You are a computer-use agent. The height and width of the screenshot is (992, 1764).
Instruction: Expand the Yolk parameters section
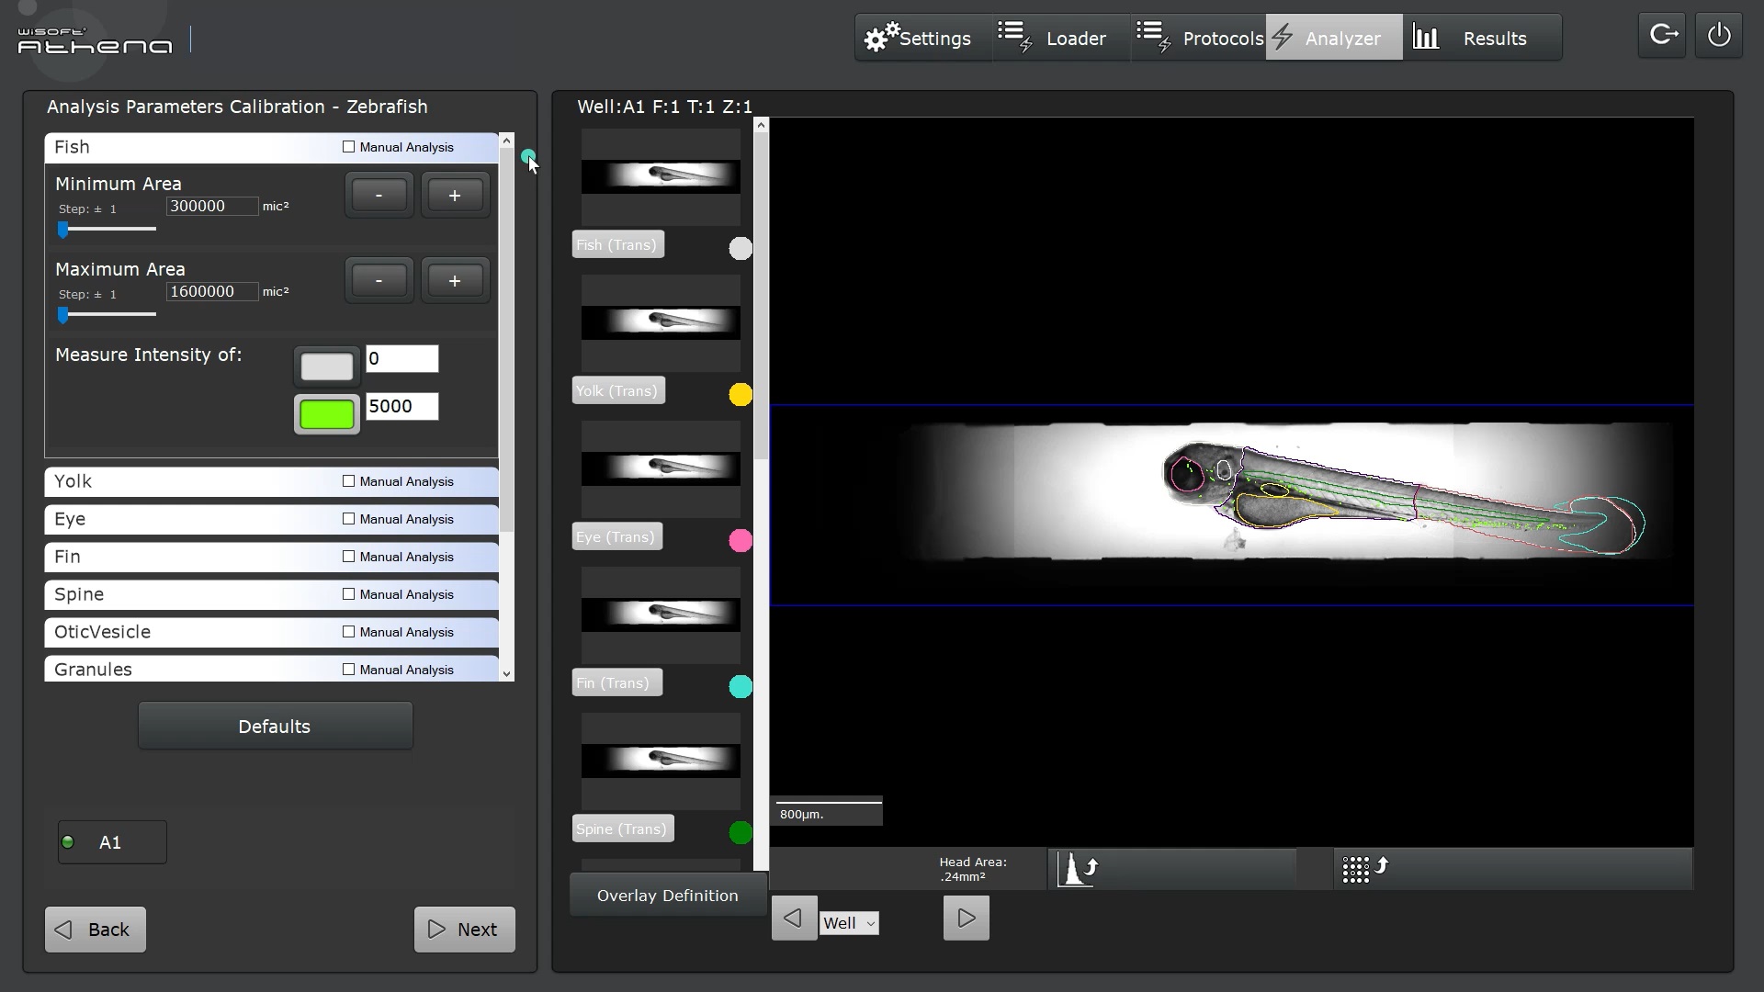tap(184, 481)
